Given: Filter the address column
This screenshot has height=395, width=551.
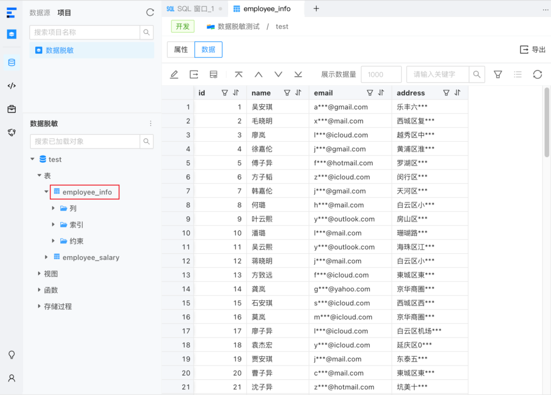Looking at the screenshot, I should coord(446,93).
